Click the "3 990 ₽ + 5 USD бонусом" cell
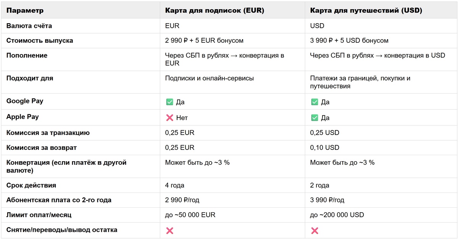Viewport: 458px width, 239px height. pyautogui.click(x=349, y=40)
